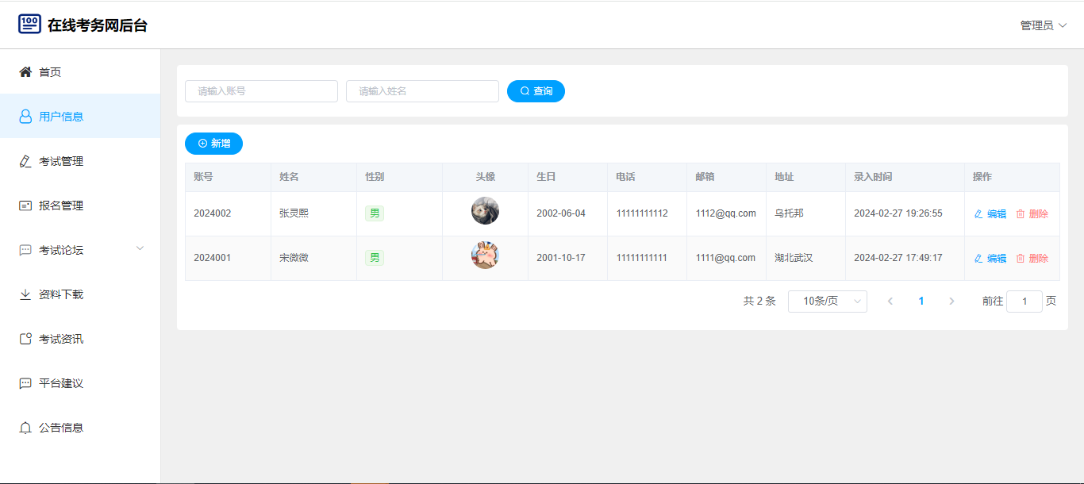Click the home icon beside 首页
The image size is (1084, 484).
coord(25,72)
